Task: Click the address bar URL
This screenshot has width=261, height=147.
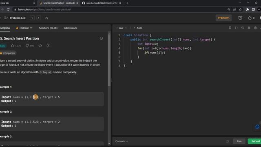Action: (x=44, y=9)
